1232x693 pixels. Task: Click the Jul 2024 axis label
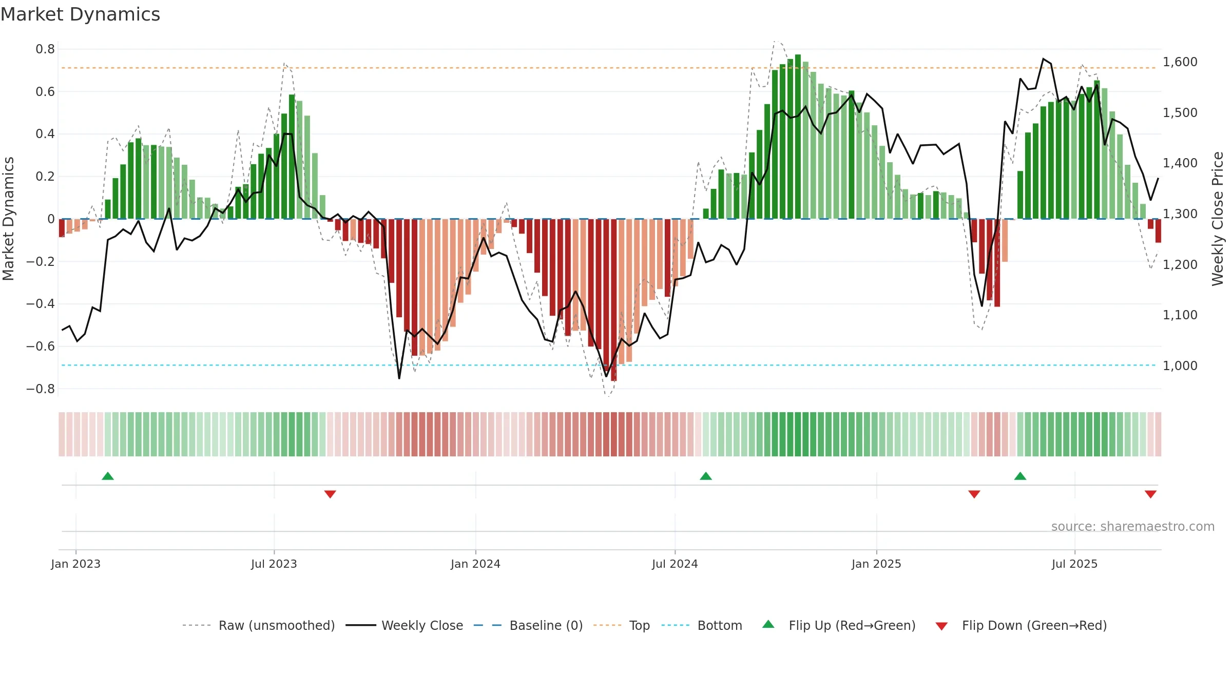click(675, 564)
